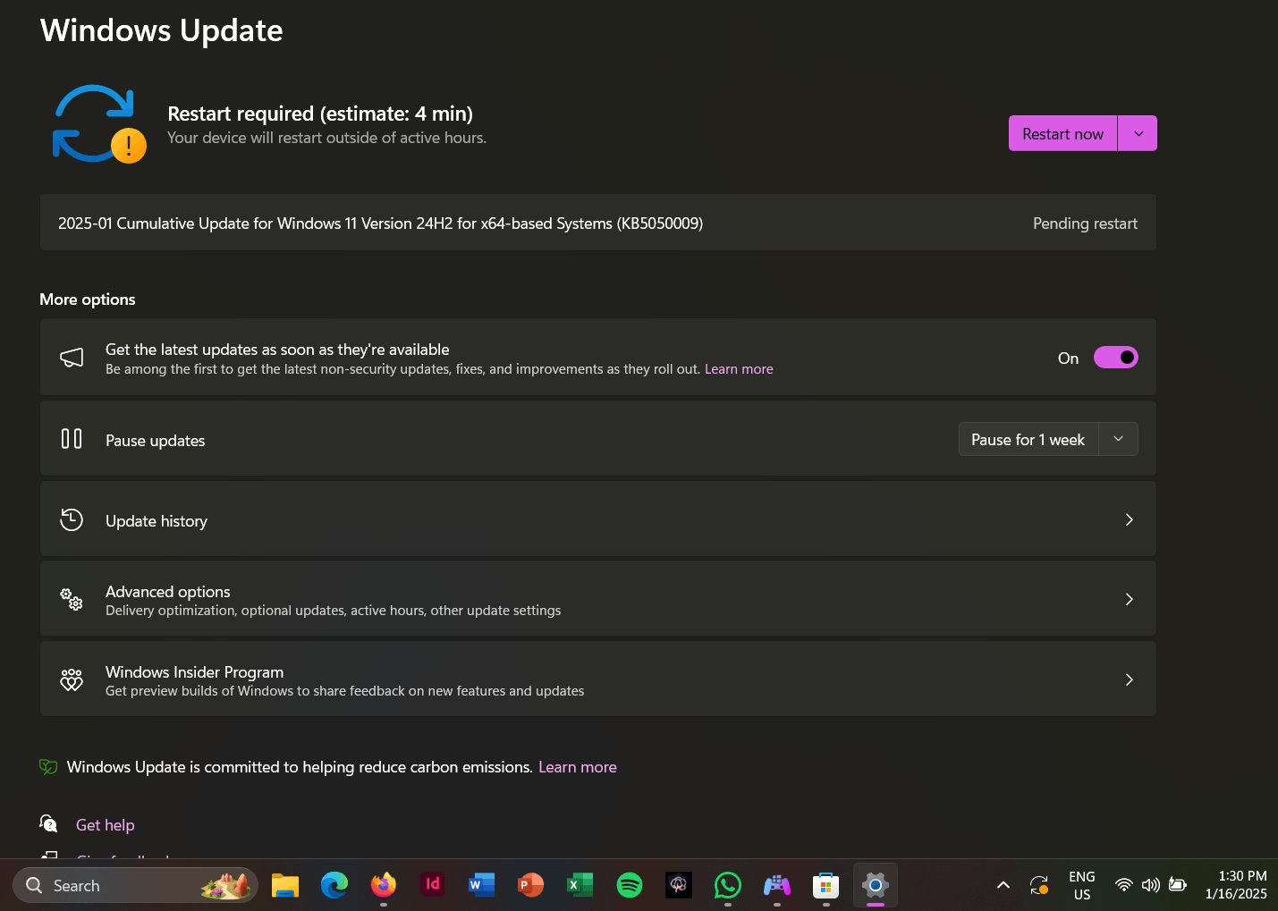Open Adobe InDesign from taskbar
Image resolution: width=1278 pixels, height=911 pixels.
click(433, 884)
